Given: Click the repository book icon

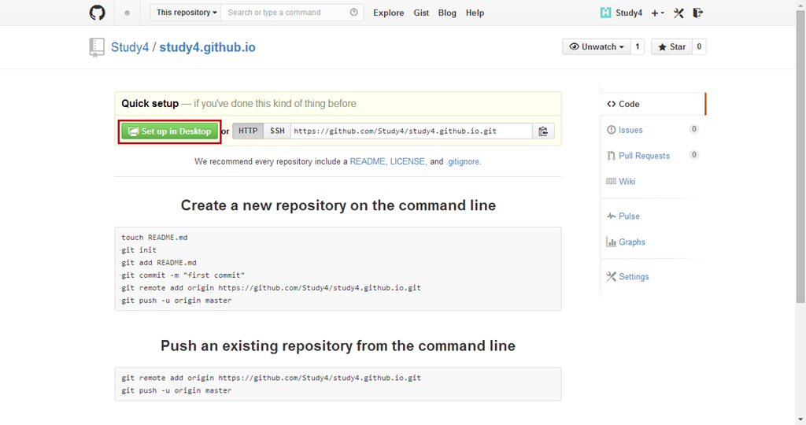Looking at the screenshot, I should point(97,47).
